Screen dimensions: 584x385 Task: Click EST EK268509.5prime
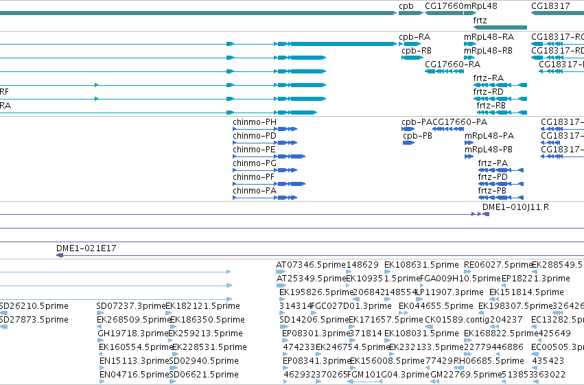pyautogui.click(x=100, y=327)
